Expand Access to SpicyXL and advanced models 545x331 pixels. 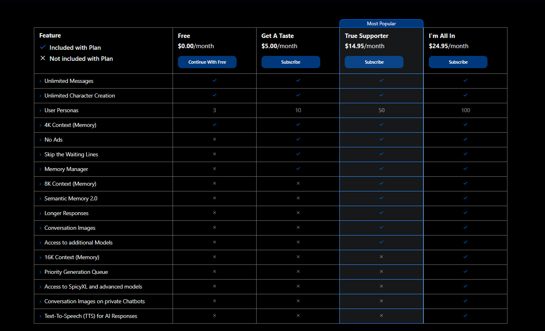[40, 287]
